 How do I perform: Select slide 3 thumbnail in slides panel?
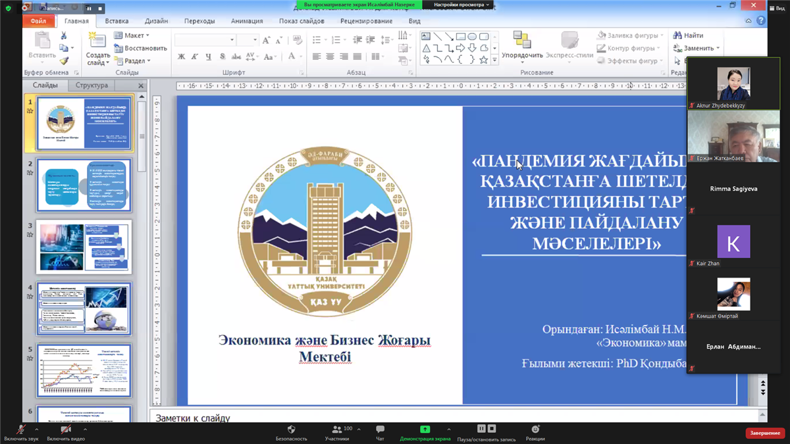coord(84,247)
